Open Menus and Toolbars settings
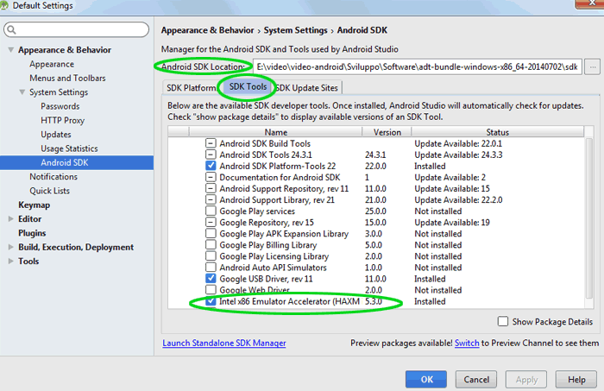 point(67,78)
